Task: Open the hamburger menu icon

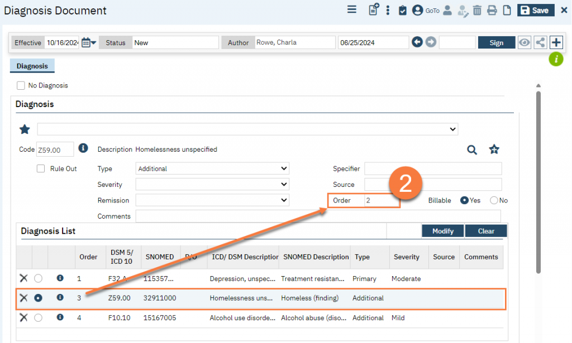Action: [x=352, y=10]
